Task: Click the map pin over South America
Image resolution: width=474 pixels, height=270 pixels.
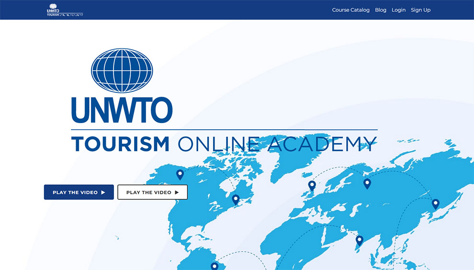Action: [x=214, y=266]
